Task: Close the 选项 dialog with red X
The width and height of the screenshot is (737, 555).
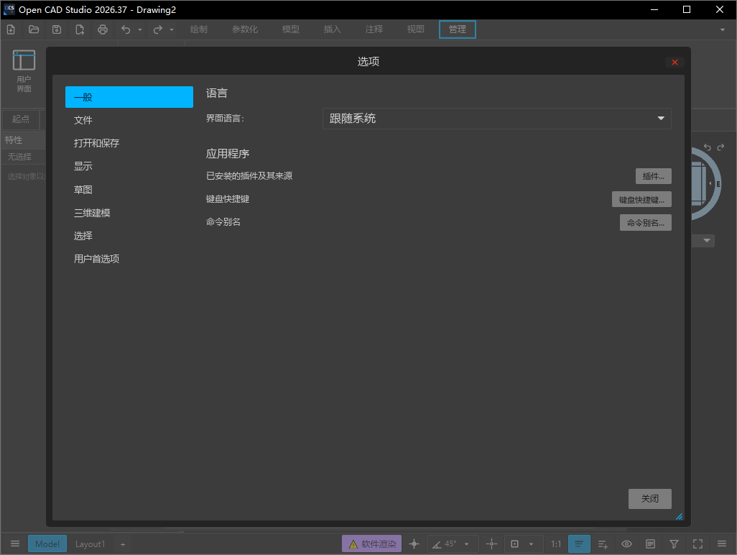Action: click(x=675, y=62)
